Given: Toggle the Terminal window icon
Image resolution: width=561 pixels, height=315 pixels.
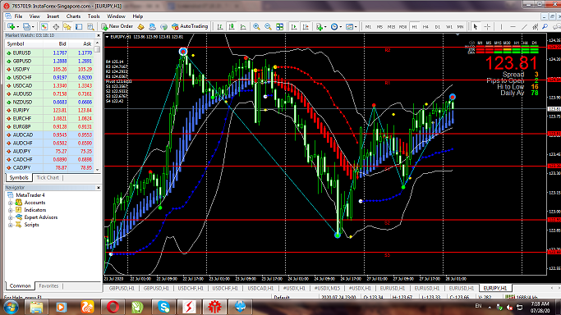Looking at the screenshot, I should click(x=79, y=27).
